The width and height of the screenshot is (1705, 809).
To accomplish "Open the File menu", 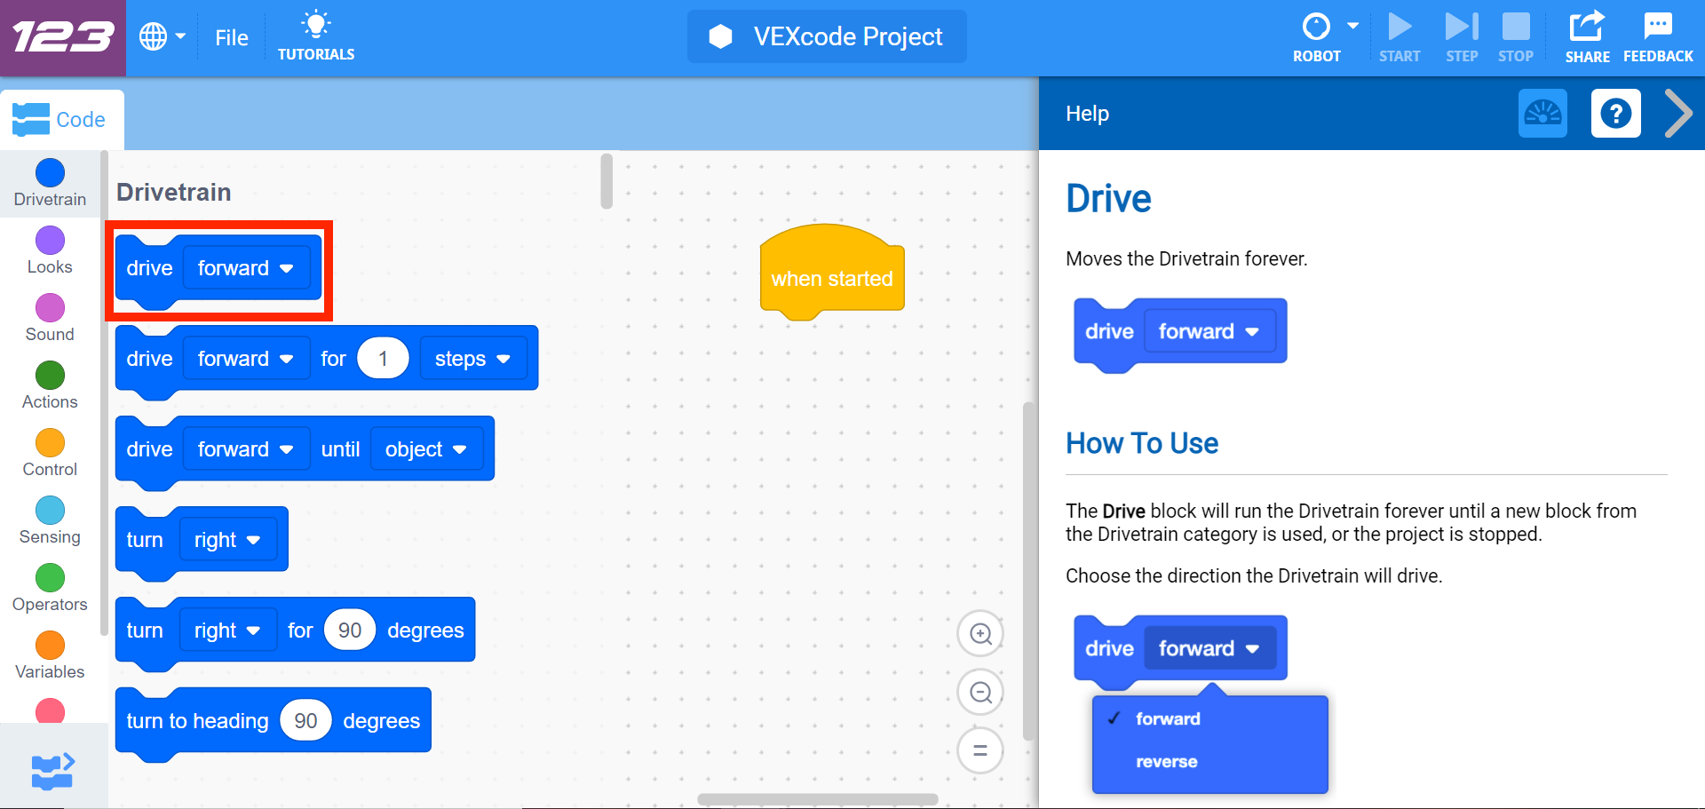I will 231,37.
